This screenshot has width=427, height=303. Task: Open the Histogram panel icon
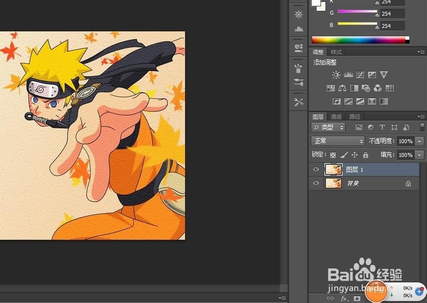(x=298, y=28)
